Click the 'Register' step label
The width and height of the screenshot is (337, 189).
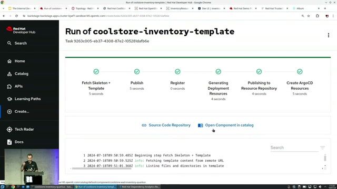point(177,83)
